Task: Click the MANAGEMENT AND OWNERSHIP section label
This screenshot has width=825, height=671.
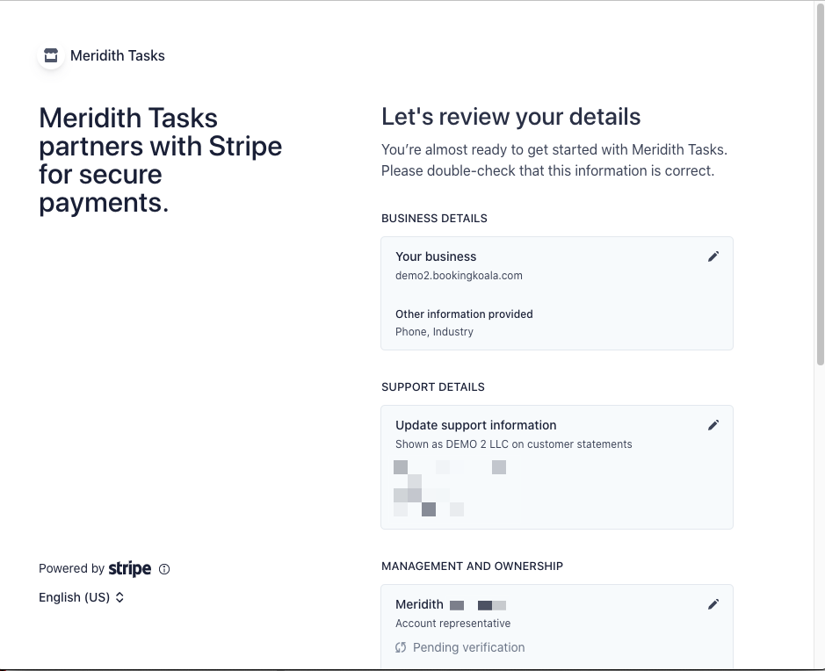Action: [472, 566]
